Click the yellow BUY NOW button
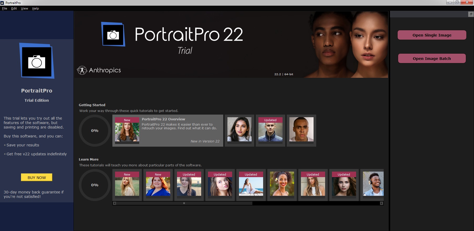 (37, 177)
